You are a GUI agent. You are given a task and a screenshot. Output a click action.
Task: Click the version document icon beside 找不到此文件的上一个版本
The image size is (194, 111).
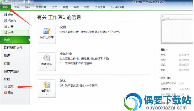point(61,85)
